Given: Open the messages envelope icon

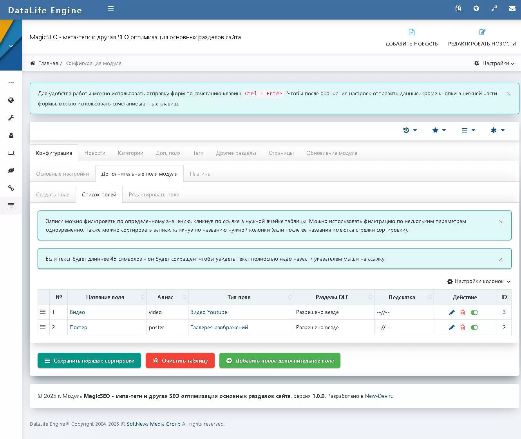Looking at the screenshot, I should pos(512,8).
